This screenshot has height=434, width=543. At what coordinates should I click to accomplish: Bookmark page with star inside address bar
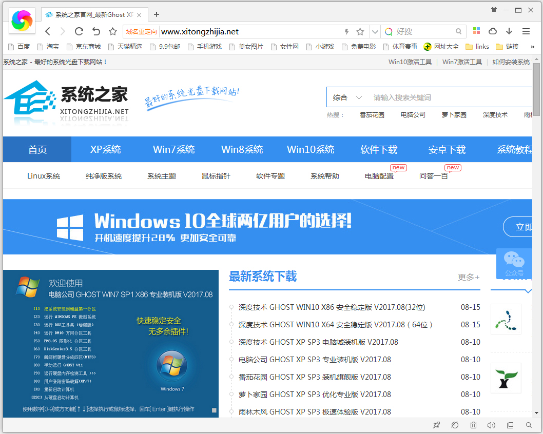[x=360, y=32]
